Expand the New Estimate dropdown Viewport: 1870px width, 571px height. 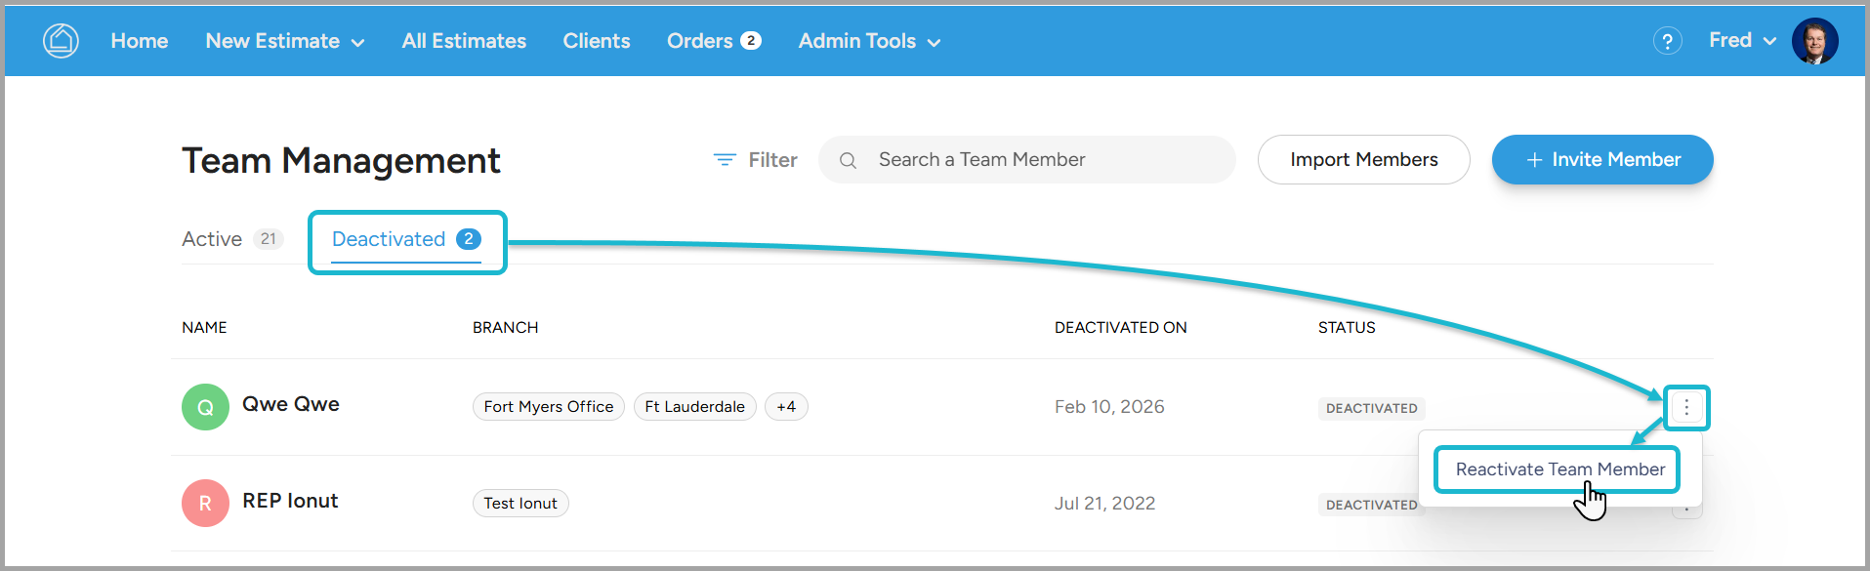(284, 41)
